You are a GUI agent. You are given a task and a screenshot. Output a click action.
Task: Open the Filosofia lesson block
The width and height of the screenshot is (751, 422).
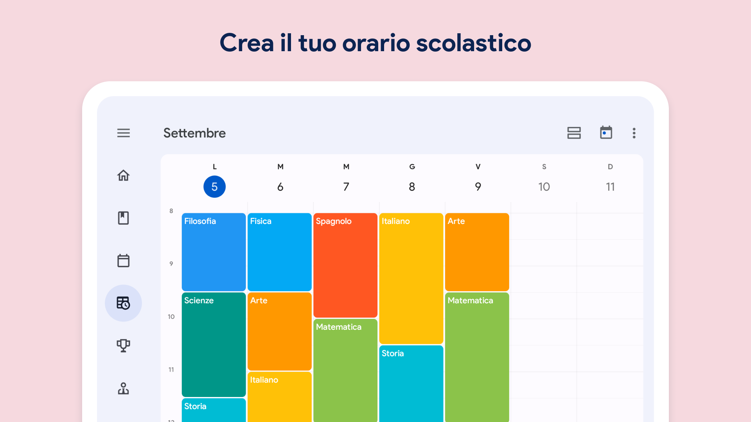214,252
